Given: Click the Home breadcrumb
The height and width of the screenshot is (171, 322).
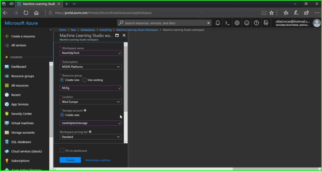Looking at the screenshot, I should (63, 30).
